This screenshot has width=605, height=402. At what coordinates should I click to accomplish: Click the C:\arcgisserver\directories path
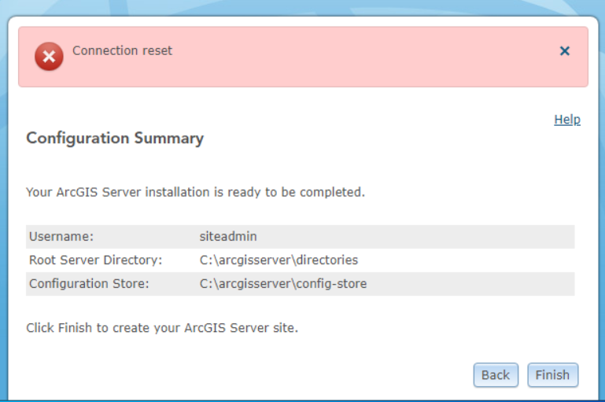(x=279, y=260)
